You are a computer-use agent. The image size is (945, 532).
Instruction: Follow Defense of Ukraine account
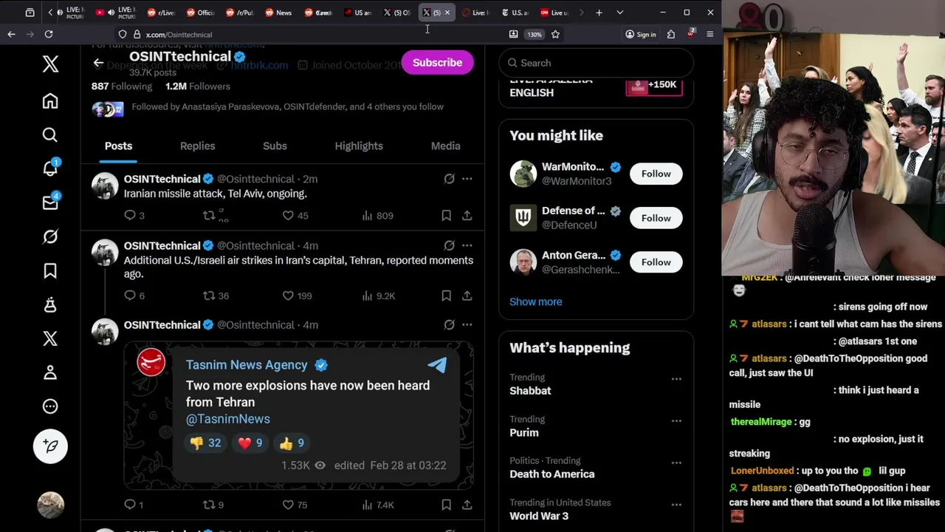[656, 218]
